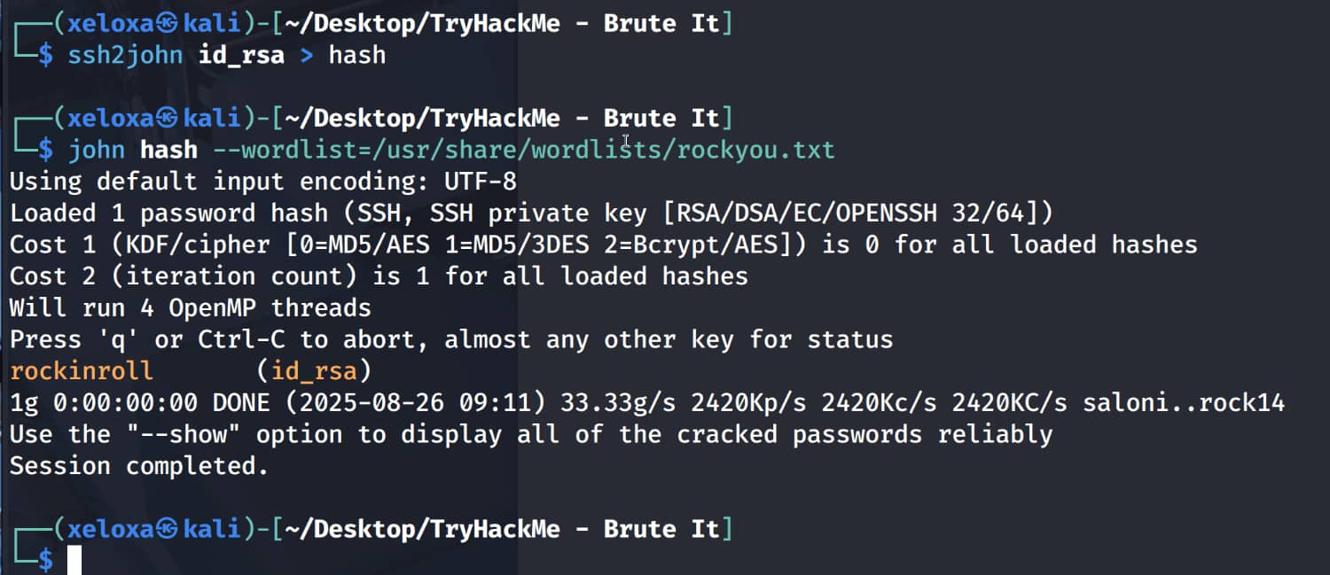
Task: Click the terminal cursor block at the empty prompt
Action: click(x=74, y=560)
